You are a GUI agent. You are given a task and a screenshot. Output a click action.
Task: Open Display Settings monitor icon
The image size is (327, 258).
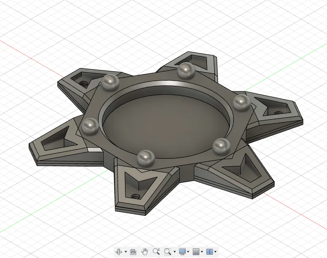[x=183, y=252]
